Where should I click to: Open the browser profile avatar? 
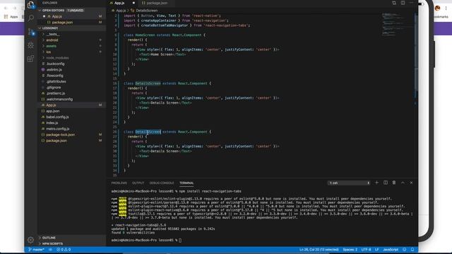(438, 8)
